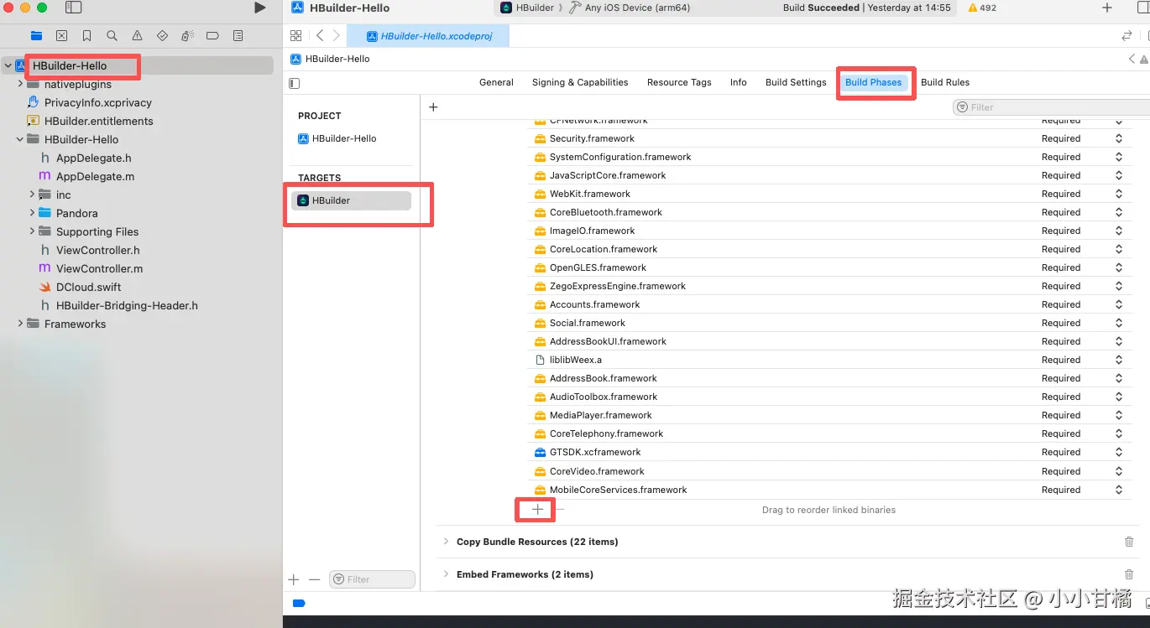Screen dimensions: 1150x628
Task: Change liblibWeex.a Required status
Action: pyautogui.click(x=1119, y=361)
